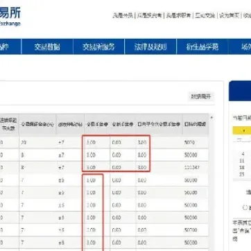The height and width of the screenshot is (251, 251).
Task: Click the expand button above the table
Action: point(201,96)
